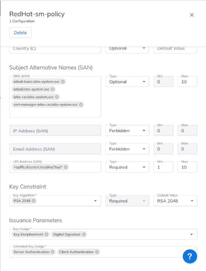Open Email Address SAN Type dropdown

click(x=127, y=149)
